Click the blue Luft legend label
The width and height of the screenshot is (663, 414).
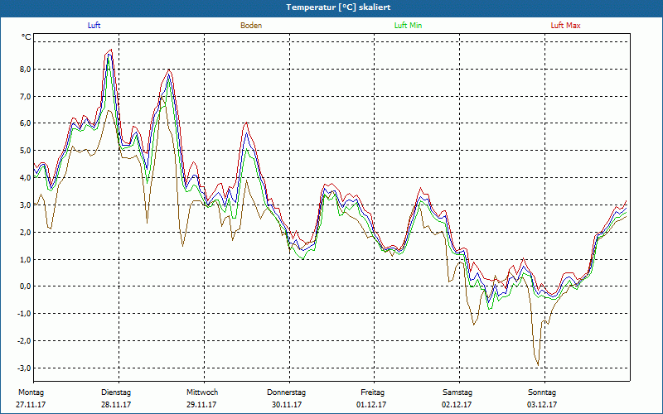point(94,26)
